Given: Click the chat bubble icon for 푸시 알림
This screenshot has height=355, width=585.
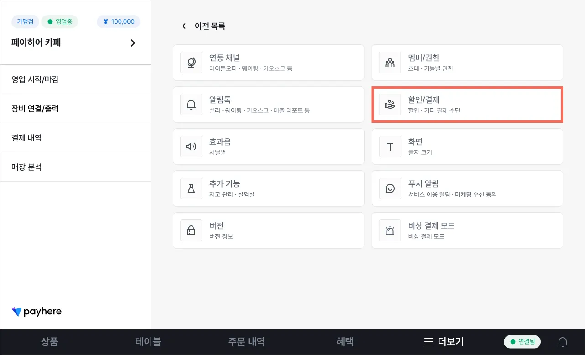Looking at the screenshot, I should click(x=390, y=188).
